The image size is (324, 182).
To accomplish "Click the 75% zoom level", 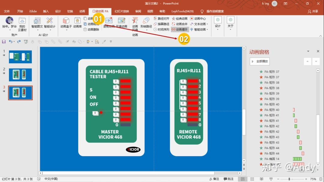I will point(313,179).
